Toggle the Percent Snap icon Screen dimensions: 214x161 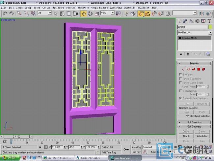coord(154,14)
